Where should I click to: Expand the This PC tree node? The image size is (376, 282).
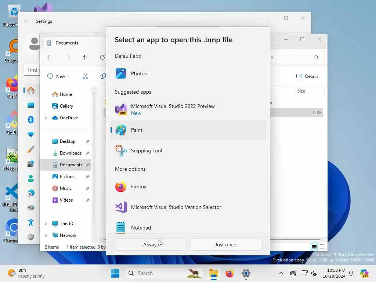coord(46,224)
